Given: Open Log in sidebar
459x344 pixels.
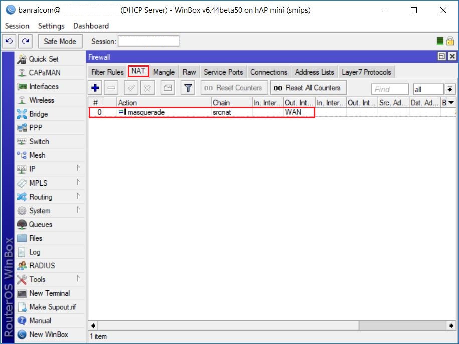Looking at the screenshot, I should (50, 252).
